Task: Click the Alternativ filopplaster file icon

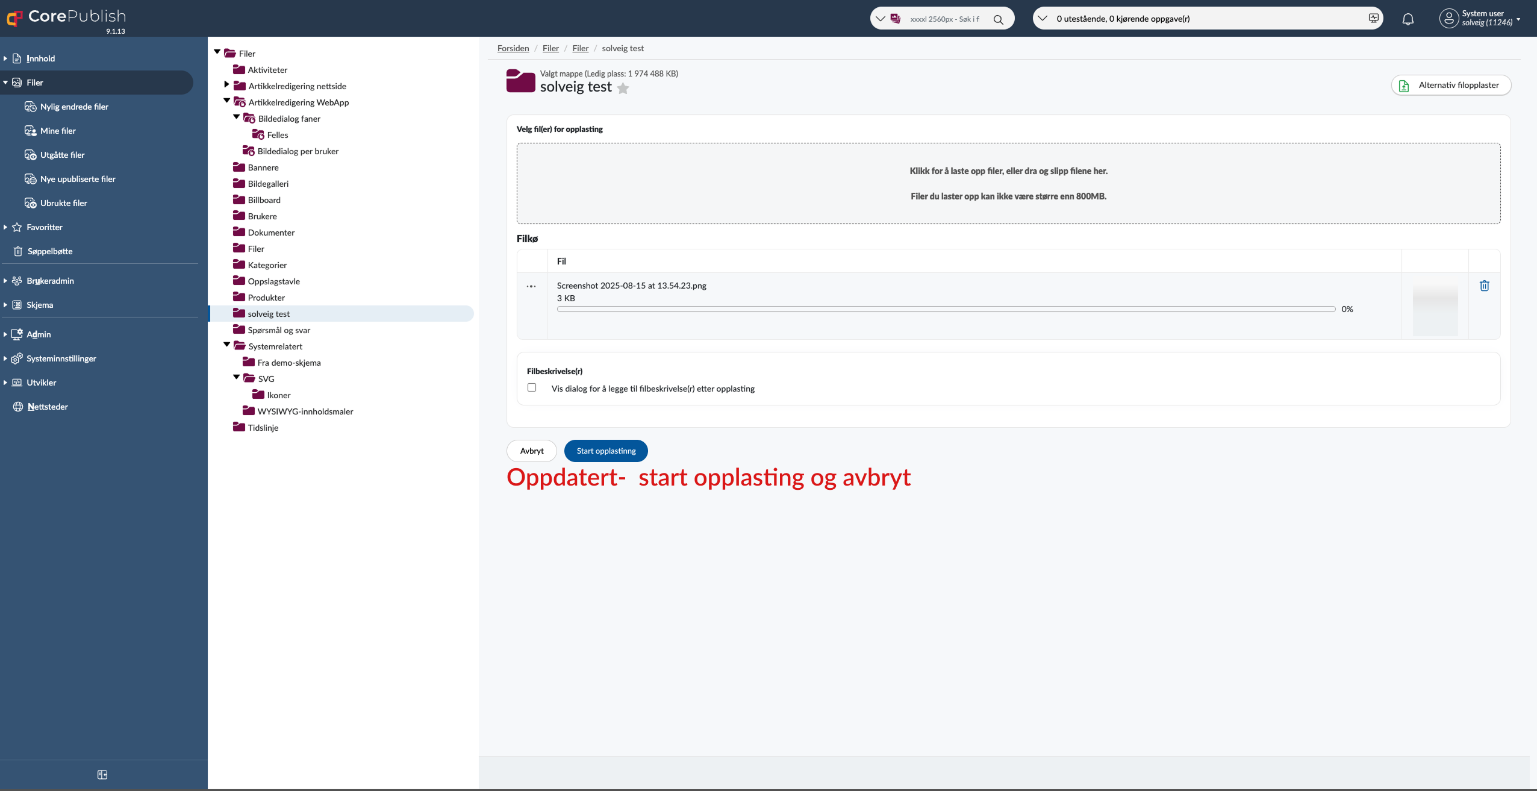Action: pyautogui.click(x=1404, y=86)
